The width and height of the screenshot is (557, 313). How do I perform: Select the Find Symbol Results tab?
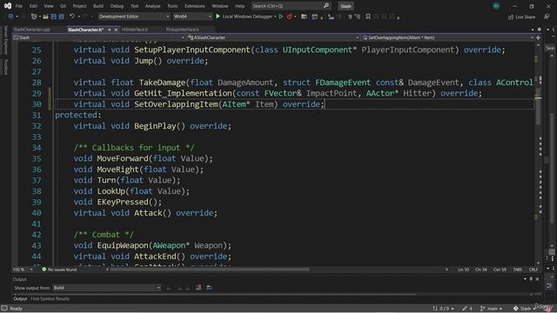pos(50,299)
